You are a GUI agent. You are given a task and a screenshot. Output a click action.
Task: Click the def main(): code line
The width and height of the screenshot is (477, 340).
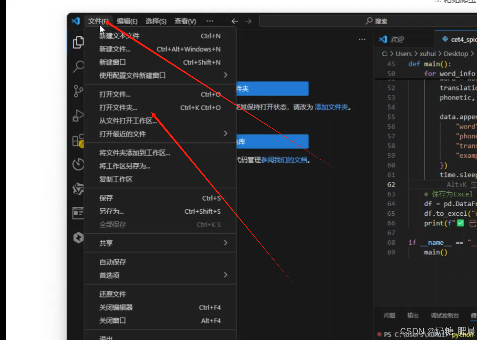coord(430,64)
